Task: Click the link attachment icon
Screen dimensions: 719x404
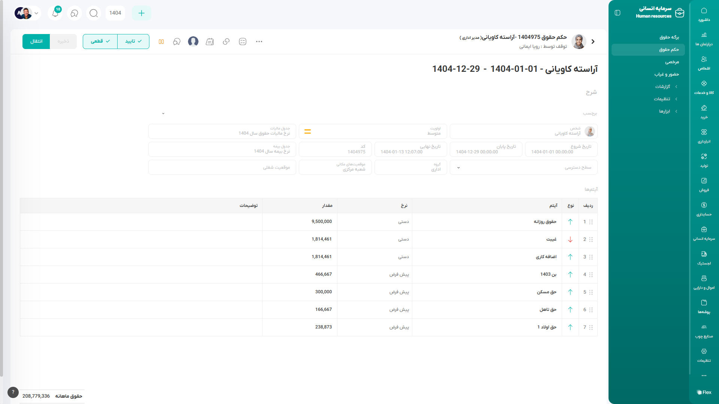Action: pos(226,42)
